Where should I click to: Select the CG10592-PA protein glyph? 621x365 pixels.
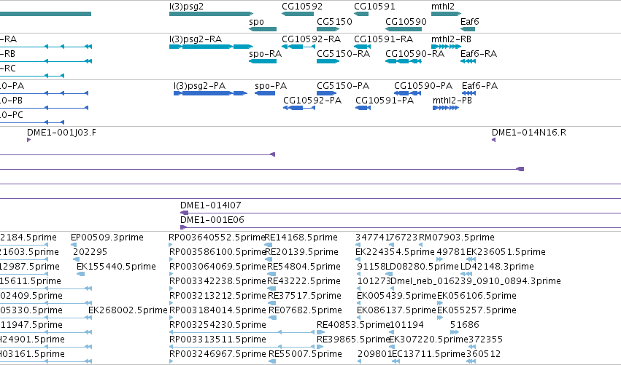[299, 108]
